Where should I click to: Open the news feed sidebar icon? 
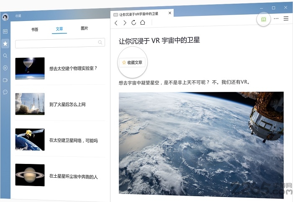[x=5, y=31]
